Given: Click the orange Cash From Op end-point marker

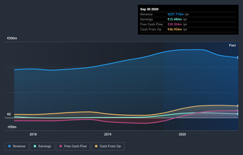Looking at the screenshot, I should [x=238, y=106].
